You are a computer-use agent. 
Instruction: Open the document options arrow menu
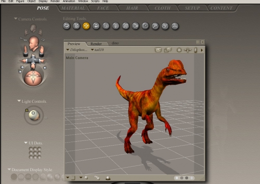pos(202,50)
